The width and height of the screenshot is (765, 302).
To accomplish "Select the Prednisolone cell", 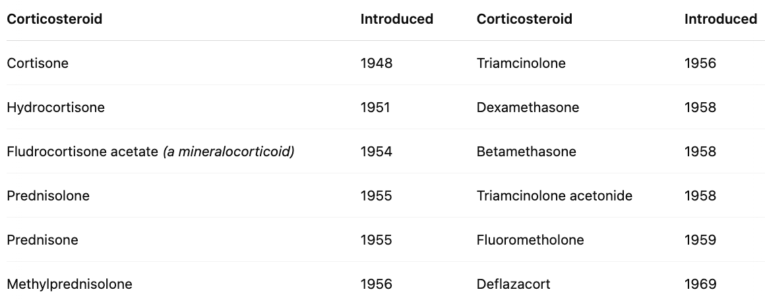I will point(48,196).
